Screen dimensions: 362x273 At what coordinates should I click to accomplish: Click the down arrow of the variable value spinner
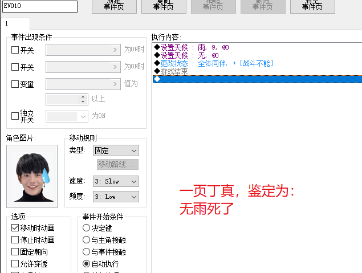click(x=83, y=102)
